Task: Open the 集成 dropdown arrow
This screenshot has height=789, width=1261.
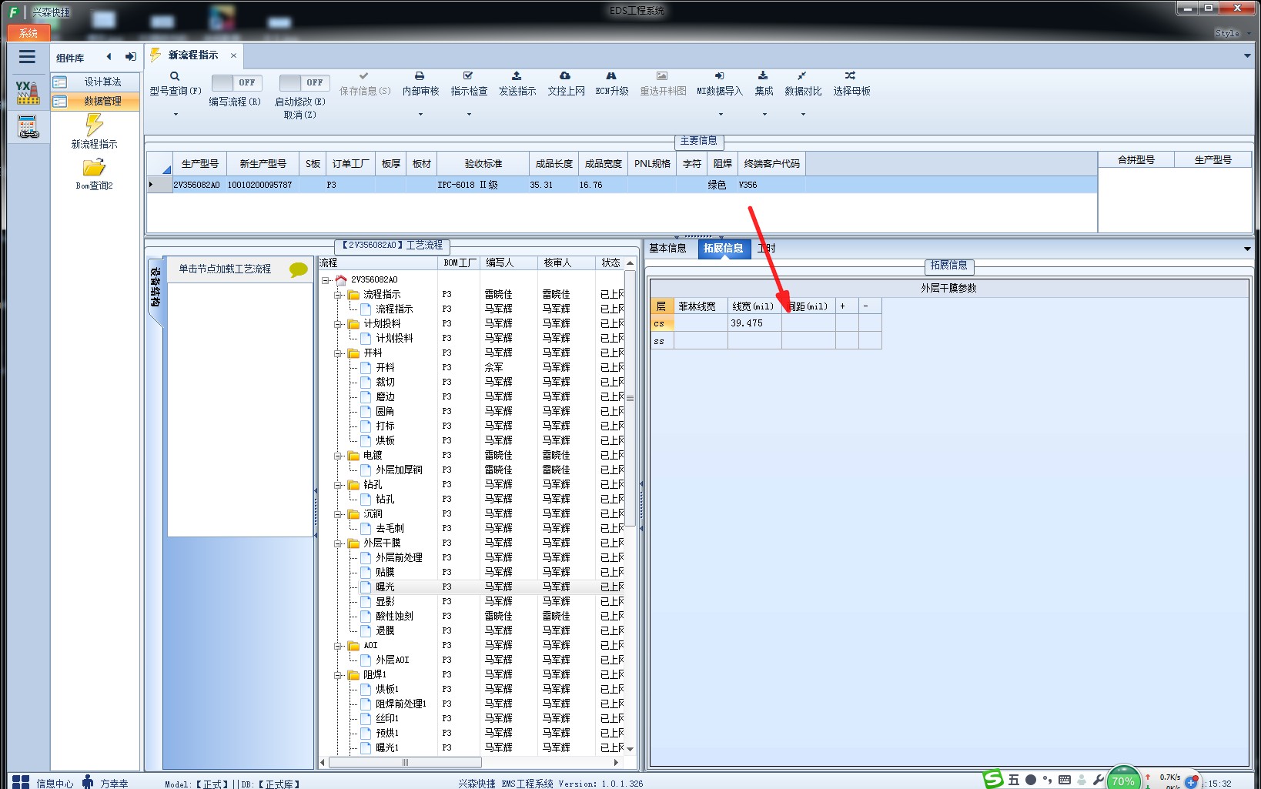Action: point(764,115)
